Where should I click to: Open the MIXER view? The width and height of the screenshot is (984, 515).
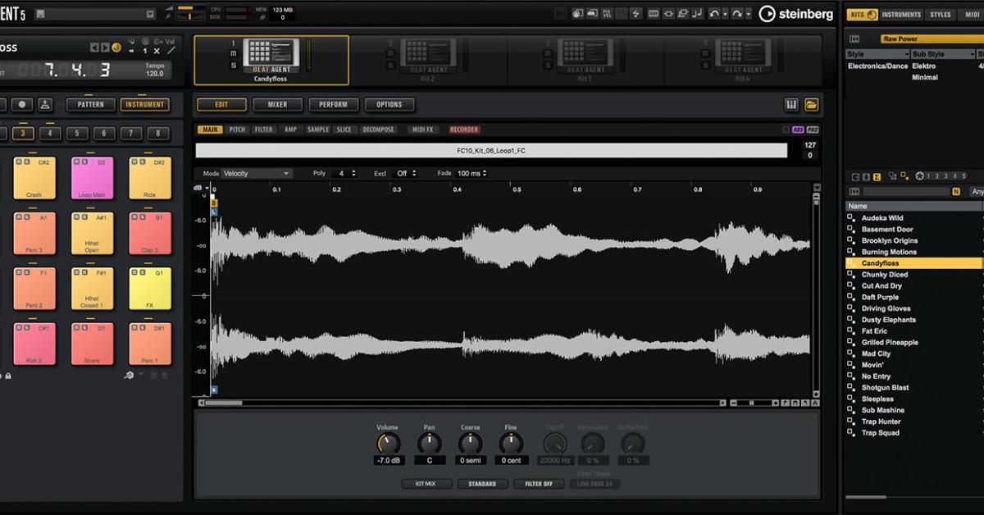click(x=277, y=104)
